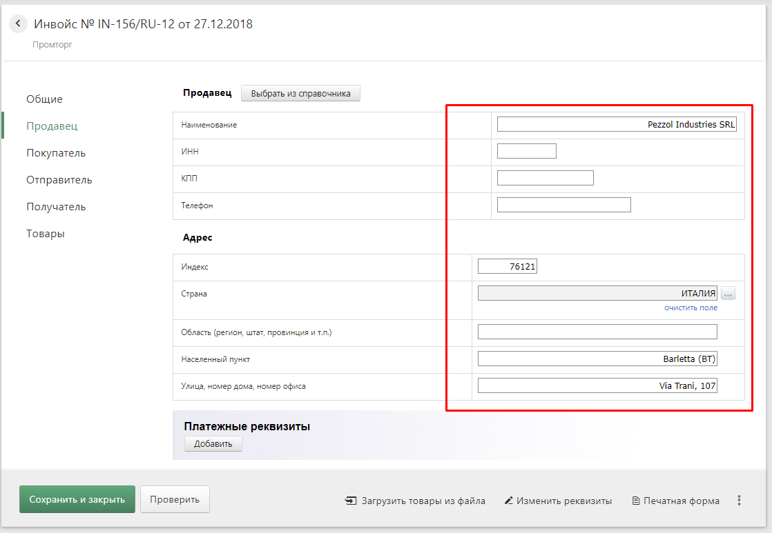Go back using the arrow icon
Image resolution: width=772 pixels, height=533 pixels.
pos(18,23)
